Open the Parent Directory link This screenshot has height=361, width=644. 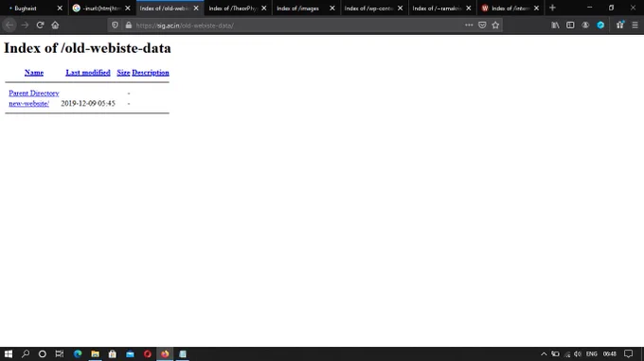[x=34, y=94]
